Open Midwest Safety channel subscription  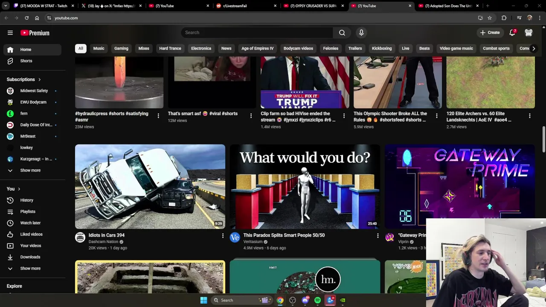coord(33,91)
